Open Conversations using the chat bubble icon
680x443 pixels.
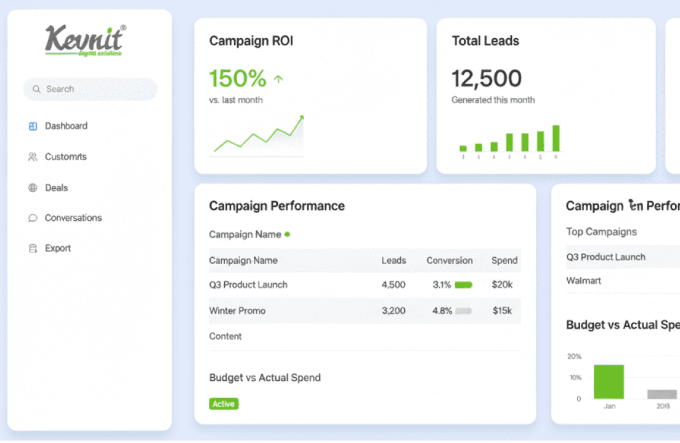[x=31, y=218]
